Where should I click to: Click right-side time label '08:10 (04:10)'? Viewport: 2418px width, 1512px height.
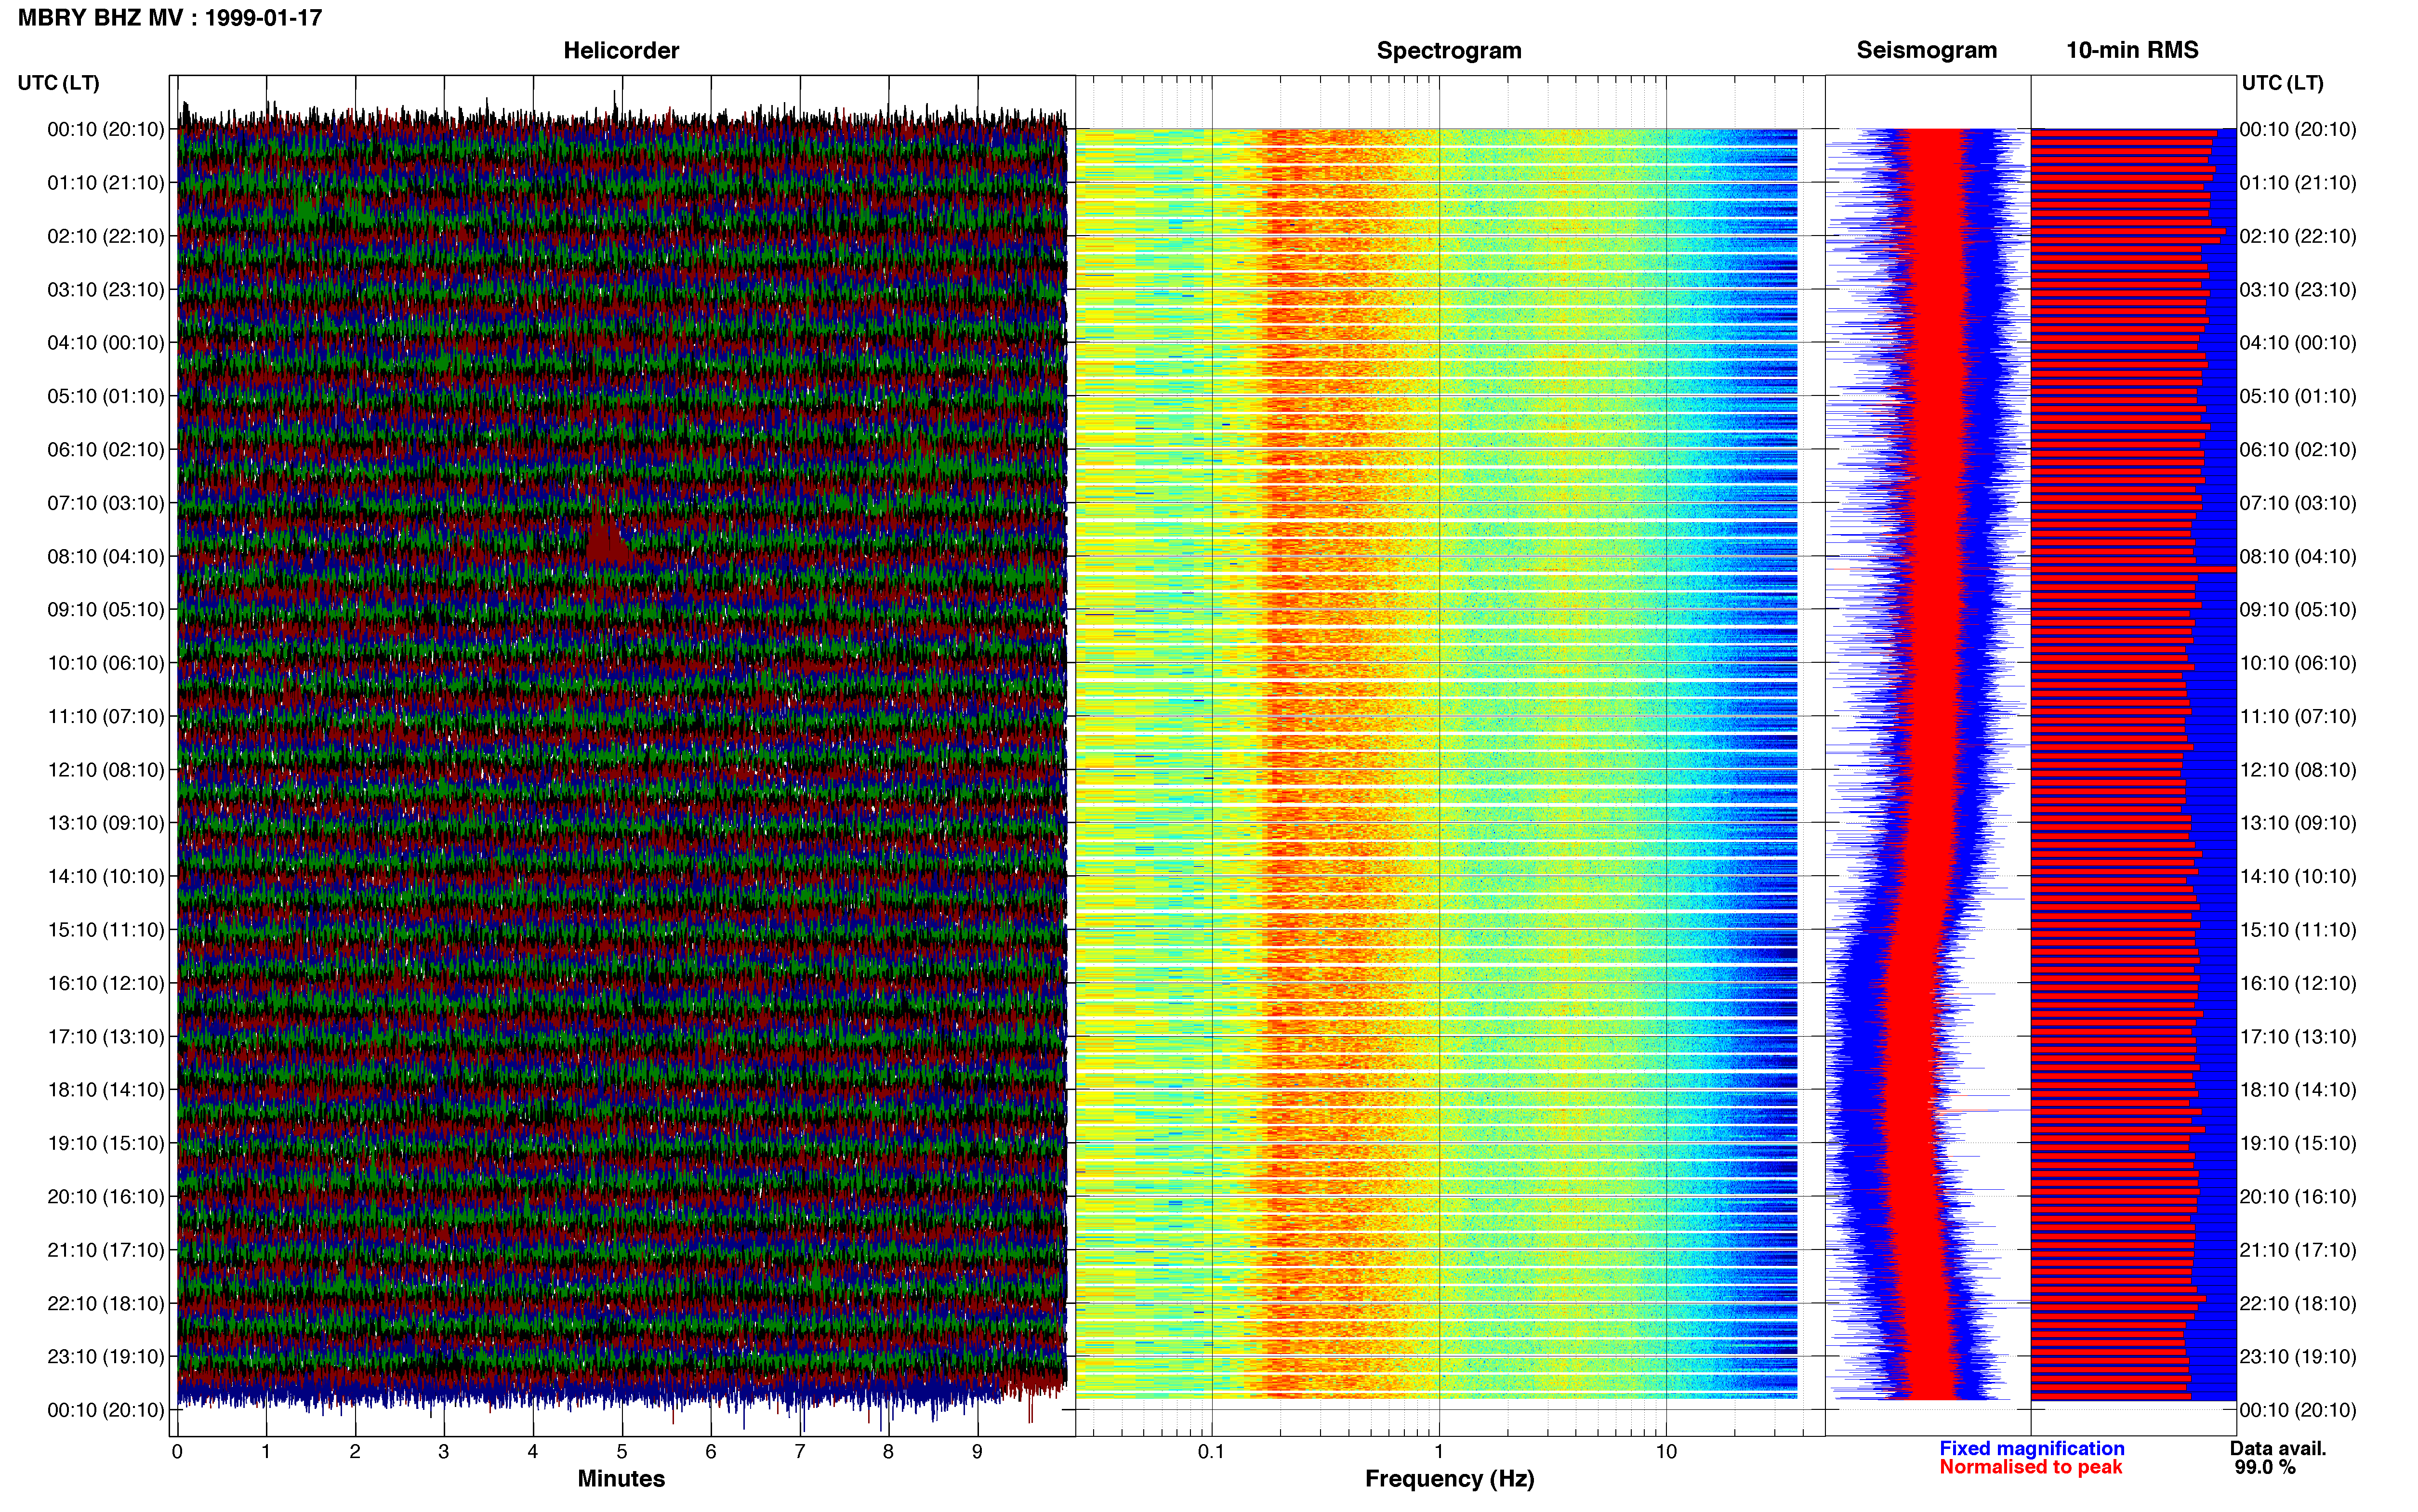(2298, 556)
